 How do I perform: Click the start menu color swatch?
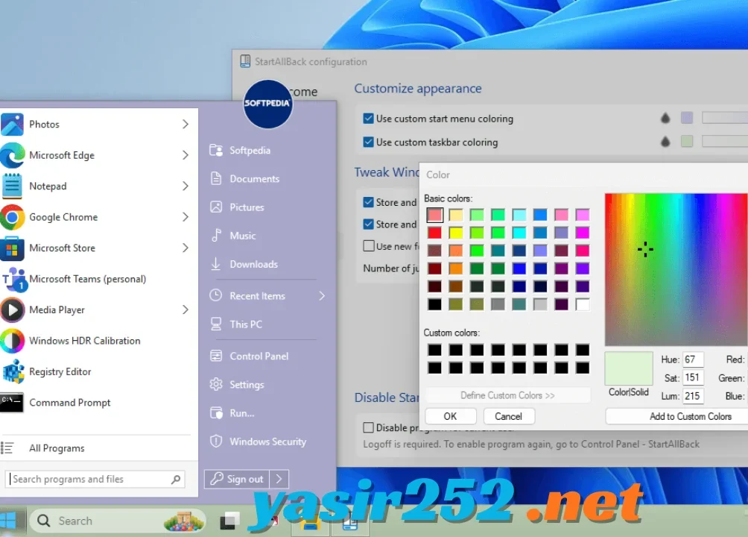click(687, 118)
